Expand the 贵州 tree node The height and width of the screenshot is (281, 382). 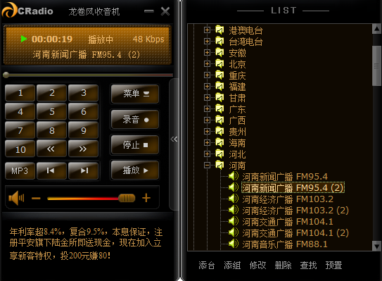click(207, 132)
